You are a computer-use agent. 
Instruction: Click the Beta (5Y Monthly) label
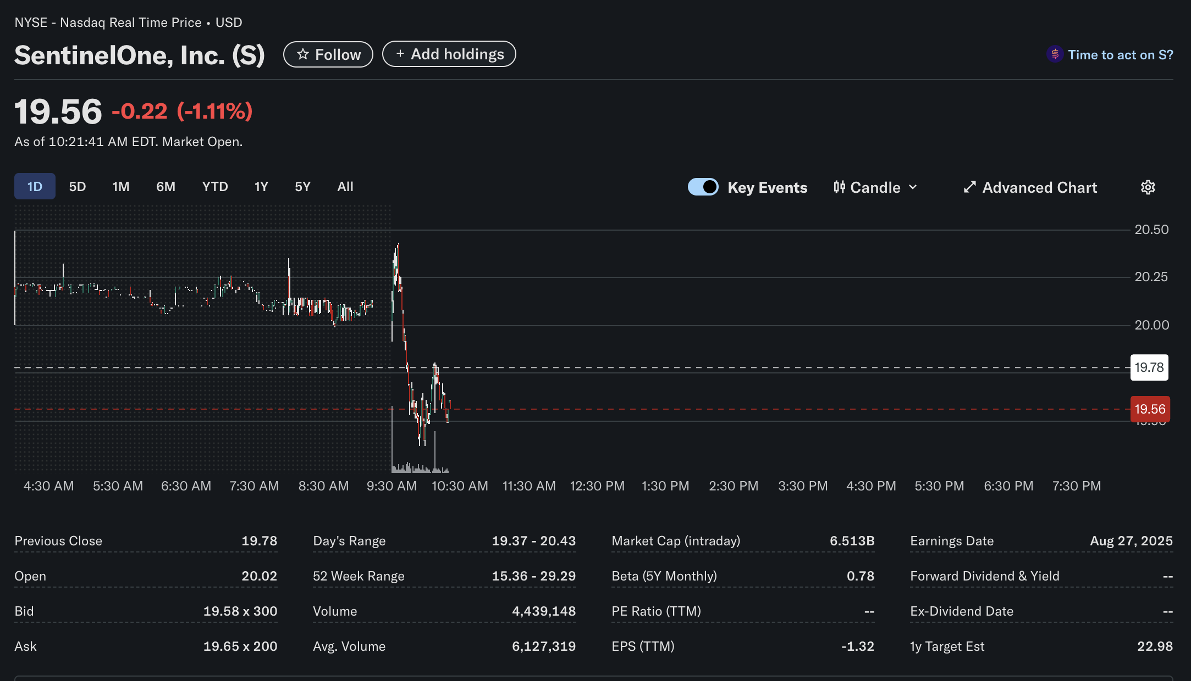(x=664, y=576)
